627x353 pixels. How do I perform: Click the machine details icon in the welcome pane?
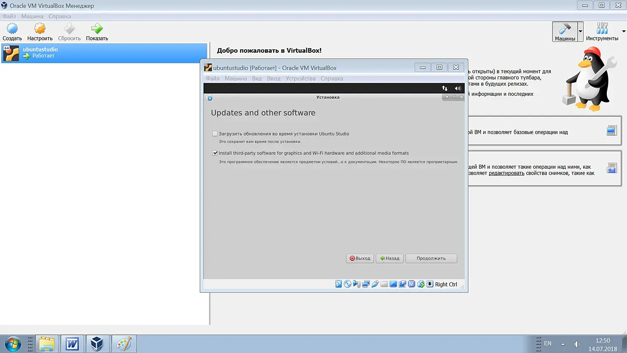(611, 131)
